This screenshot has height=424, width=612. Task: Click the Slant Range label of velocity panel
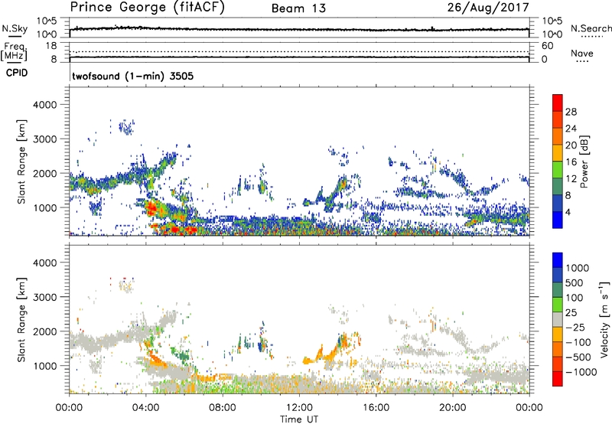click(21, 319)
